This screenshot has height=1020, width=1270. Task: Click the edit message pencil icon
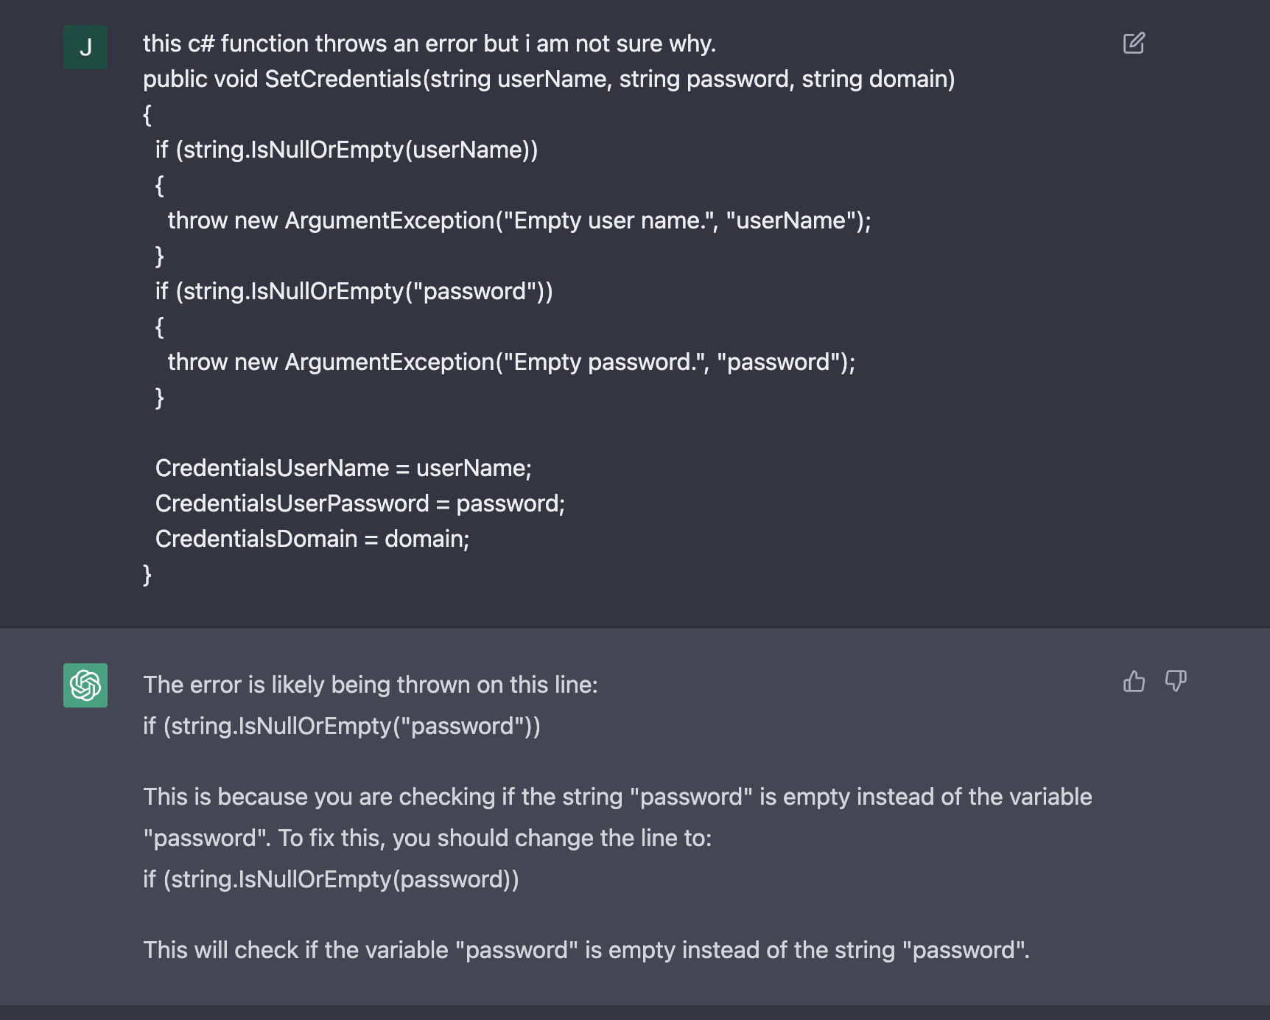pyautogui.click(x=1134, y=43)
